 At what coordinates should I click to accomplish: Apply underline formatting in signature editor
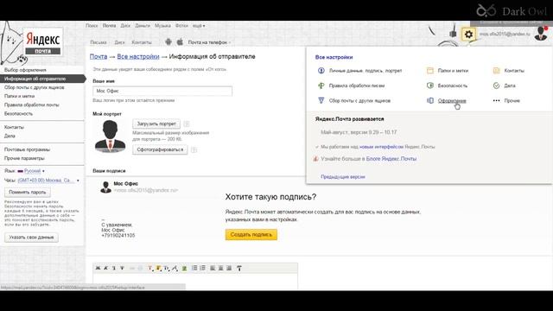(114, 268)
